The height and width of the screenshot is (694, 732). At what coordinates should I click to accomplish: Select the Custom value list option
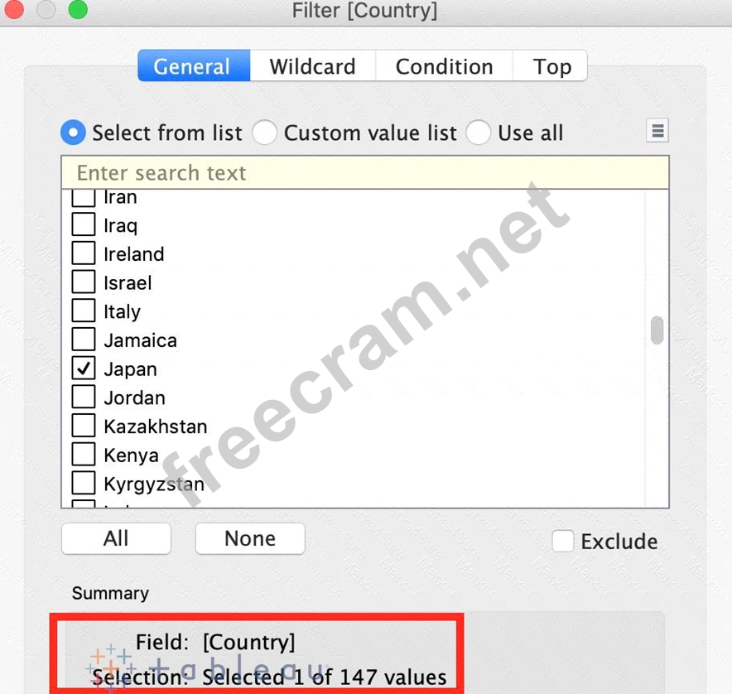pyautogui.click(x=265, y=133)
